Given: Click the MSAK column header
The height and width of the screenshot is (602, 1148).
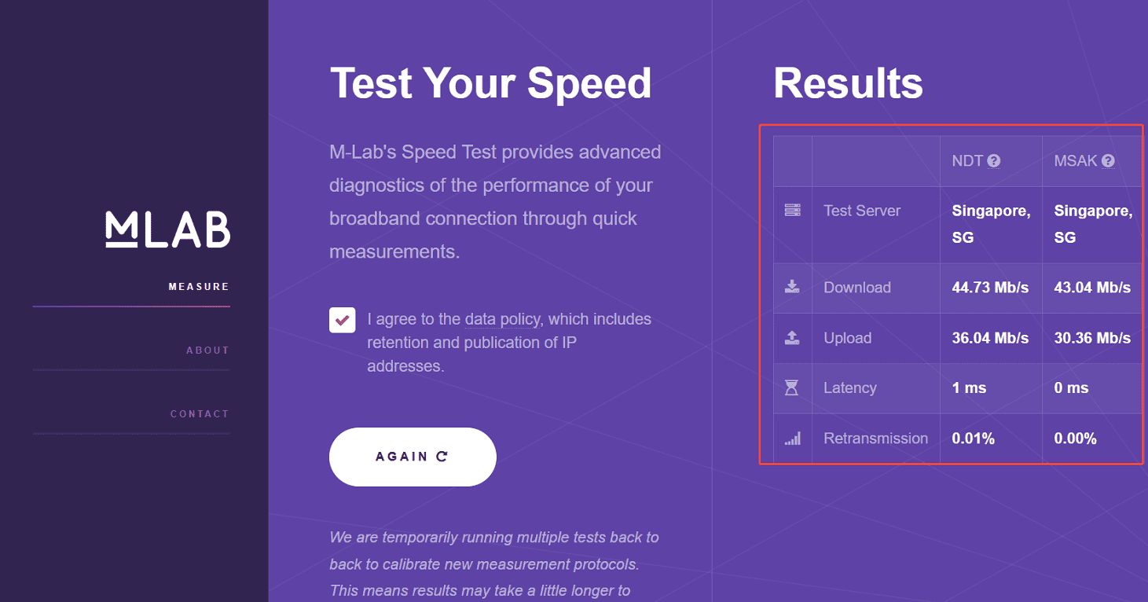Looking at the screenshot, I should [1076, 160].
